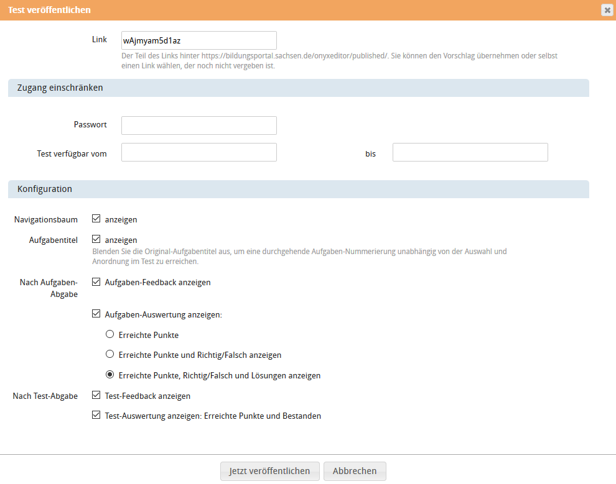Edit the Link text field

click(198, 40)
